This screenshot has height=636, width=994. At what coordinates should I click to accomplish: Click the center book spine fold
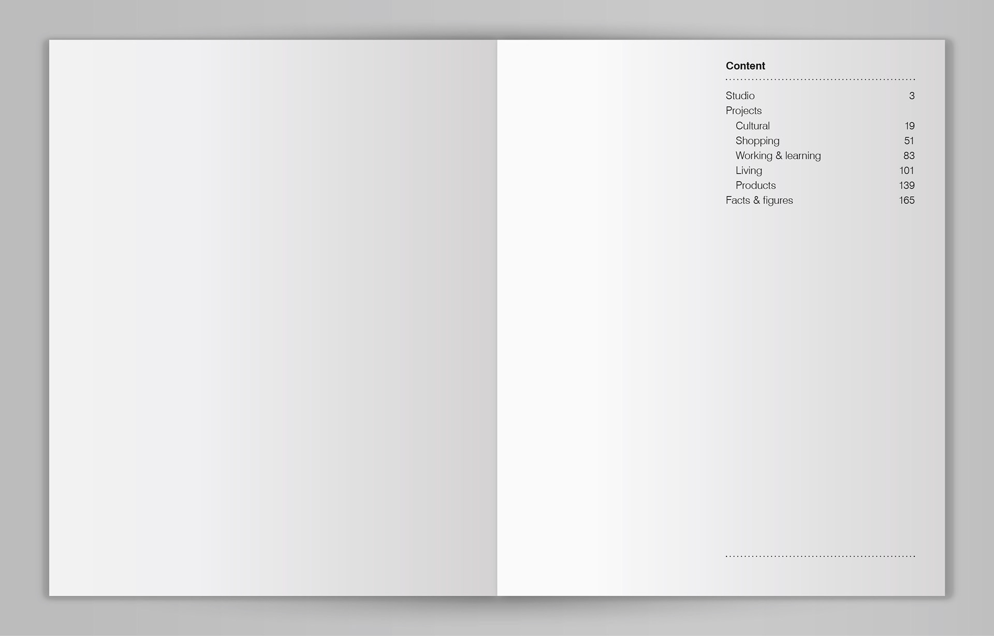pyautogui.click(x=497, y=318)
